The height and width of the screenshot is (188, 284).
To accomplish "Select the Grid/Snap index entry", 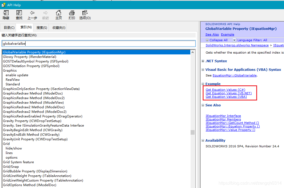I will pos(11,167).
